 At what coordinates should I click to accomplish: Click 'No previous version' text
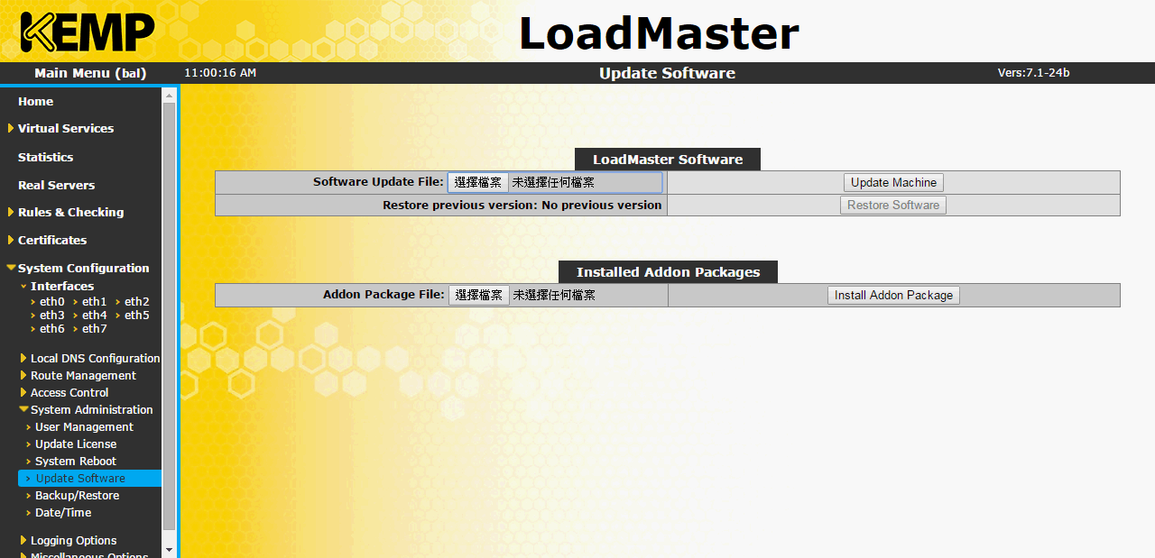pyautogui.click(x=602, y=205)
